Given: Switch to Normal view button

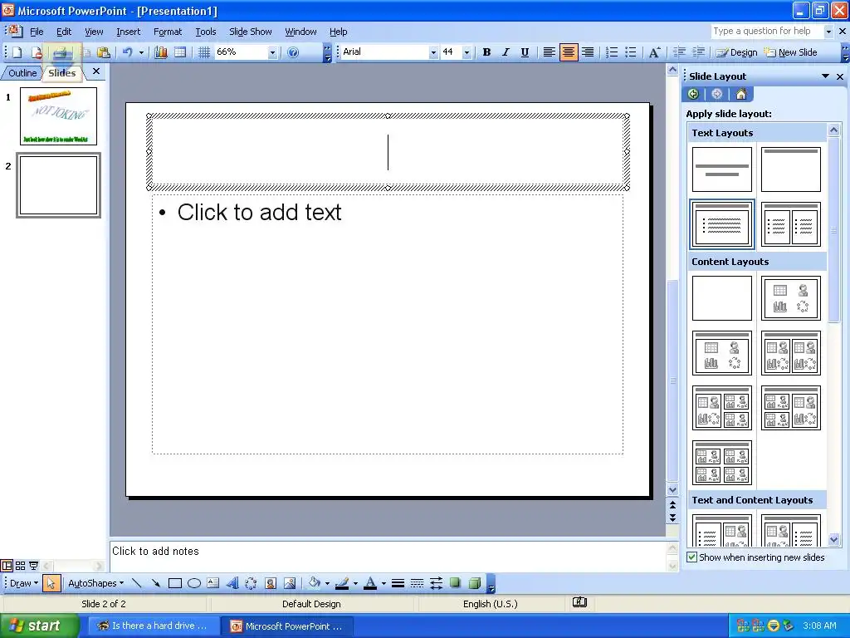Looking at the screenshot, I should [7, 566].
